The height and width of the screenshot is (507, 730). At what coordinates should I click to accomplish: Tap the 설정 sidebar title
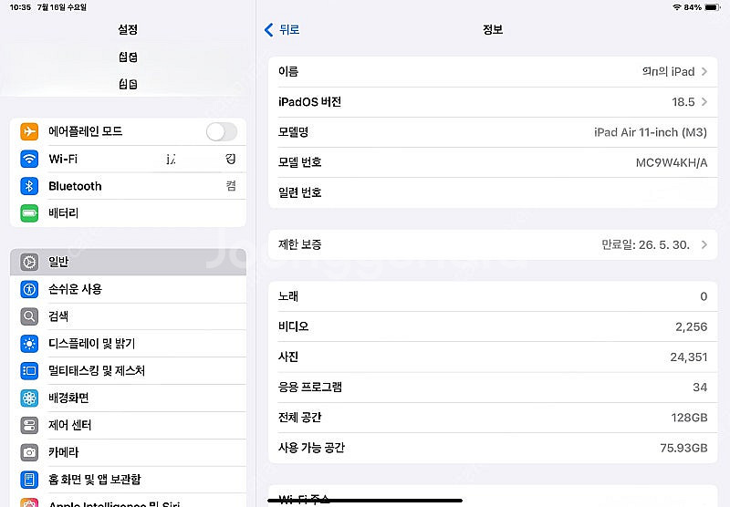[128, 30]
